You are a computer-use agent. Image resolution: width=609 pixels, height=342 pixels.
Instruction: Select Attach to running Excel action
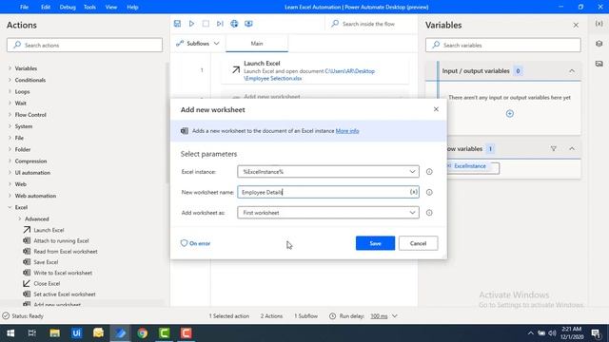point(61,240)
